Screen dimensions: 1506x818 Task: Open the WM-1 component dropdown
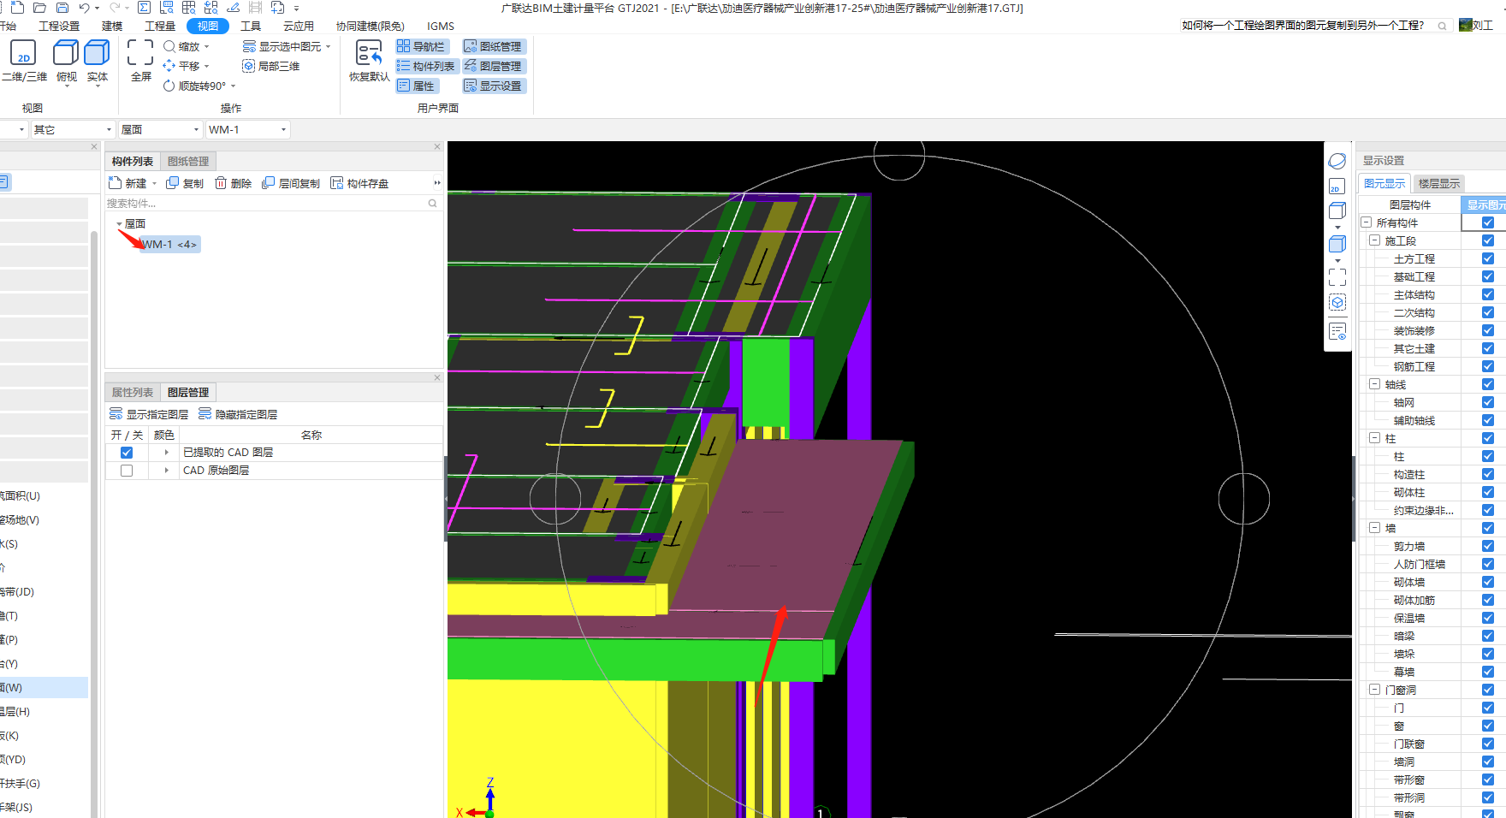(x=248, y=129)
